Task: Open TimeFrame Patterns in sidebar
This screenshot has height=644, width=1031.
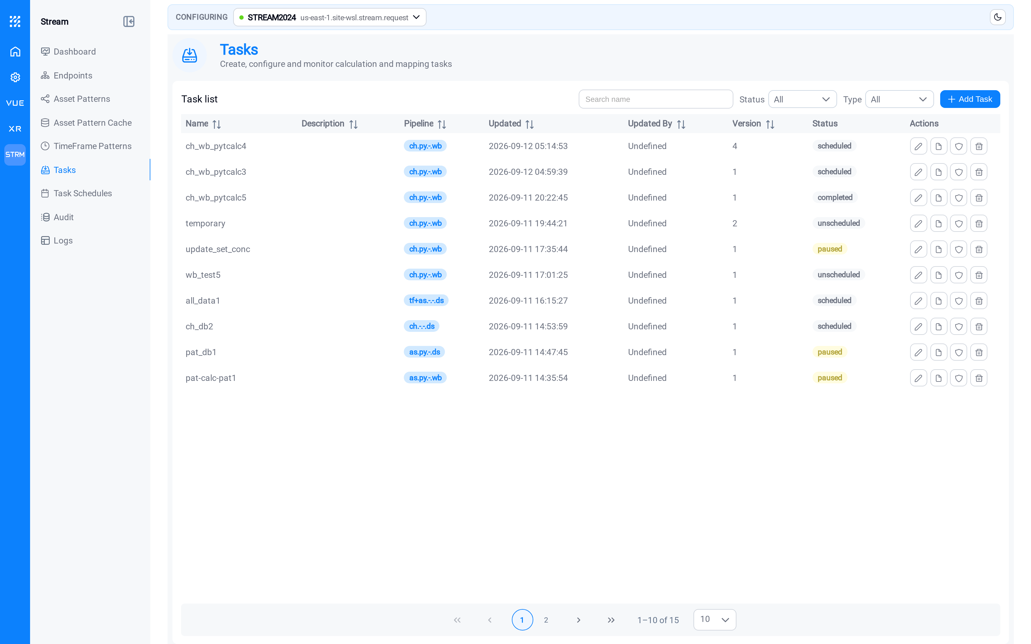Action: point(86,146)
